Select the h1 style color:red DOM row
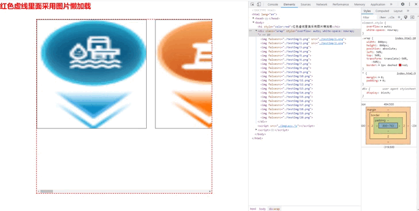Viewport: 419px width, 211px height. (x=299, y=26)
